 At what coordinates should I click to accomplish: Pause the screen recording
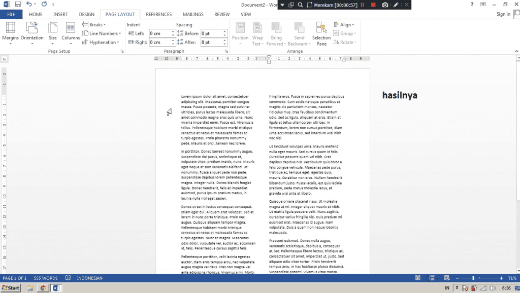pyautogui.click(x=363, y=5)
